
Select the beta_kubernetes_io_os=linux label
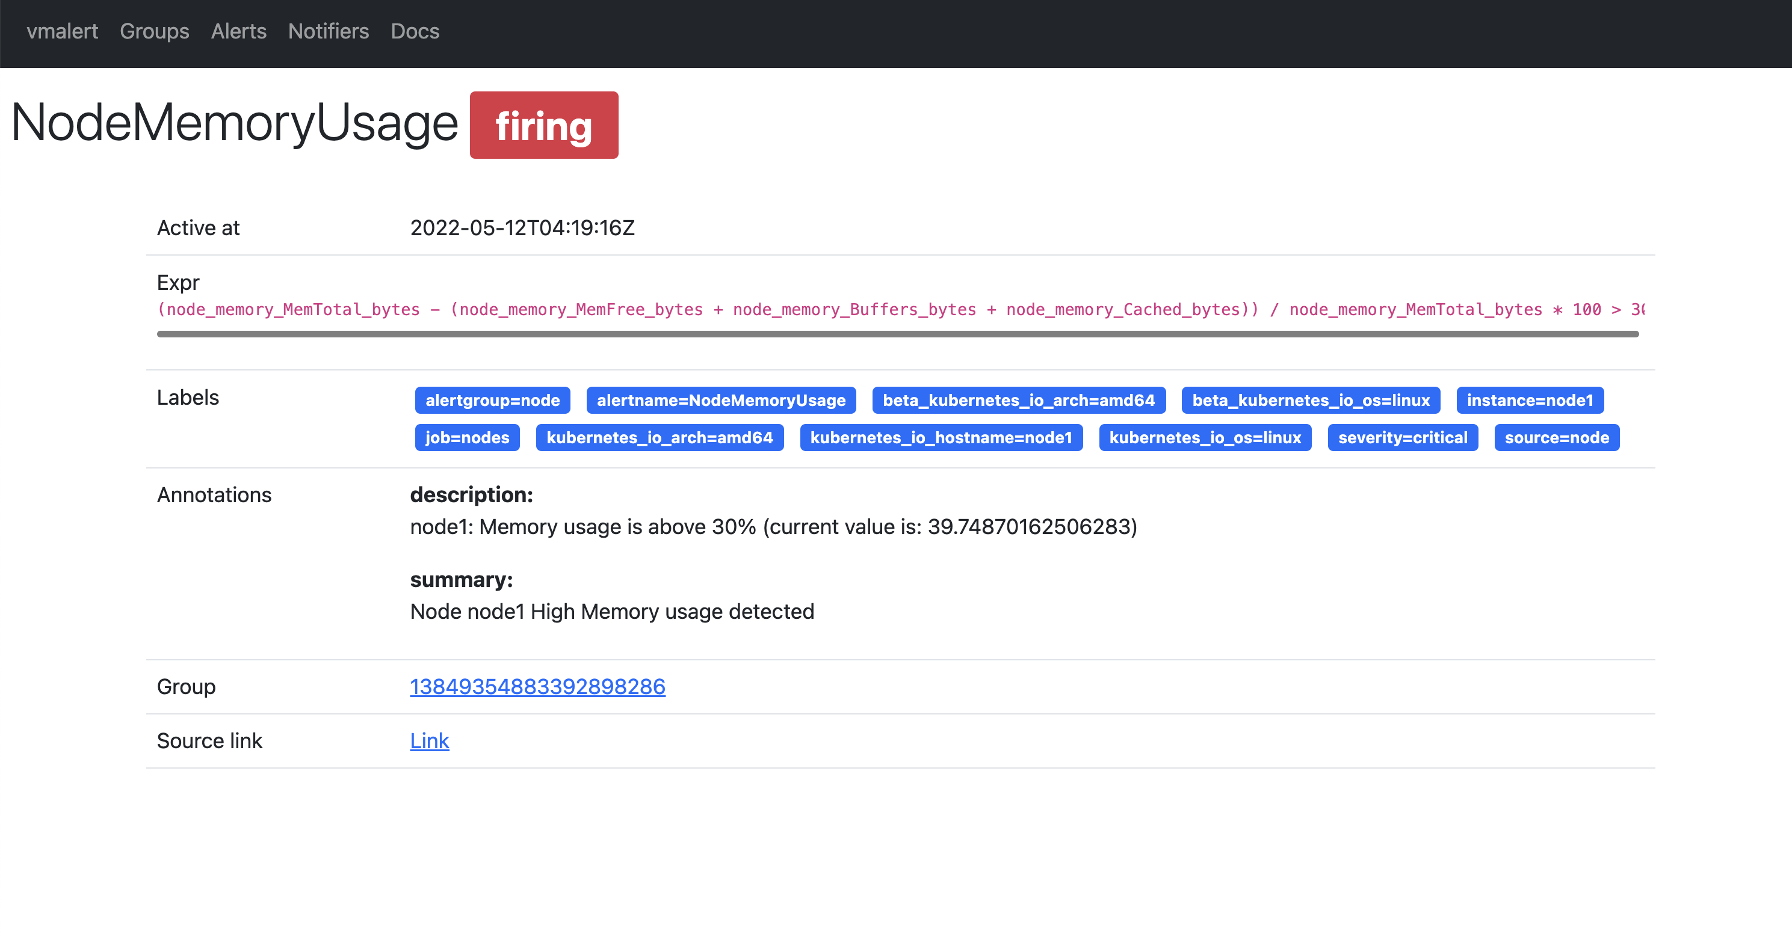[x=1310, y=401]
